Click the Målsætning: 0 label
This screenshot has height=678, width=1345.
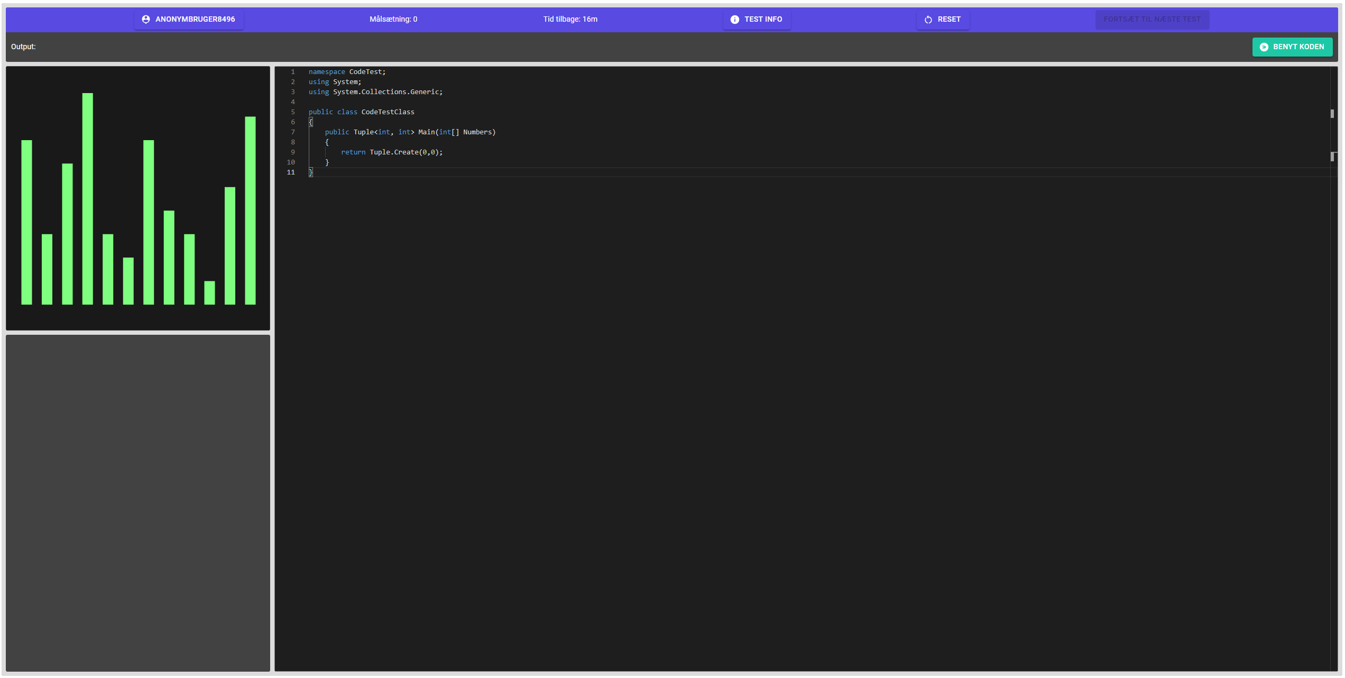pos(393,20)
